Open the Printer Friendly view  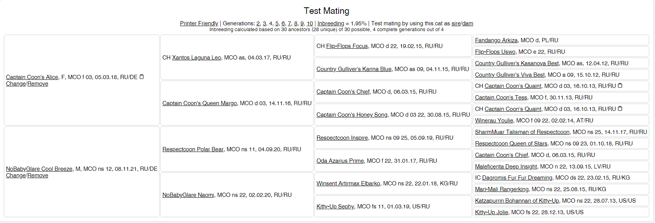click(x=199, y=23)
